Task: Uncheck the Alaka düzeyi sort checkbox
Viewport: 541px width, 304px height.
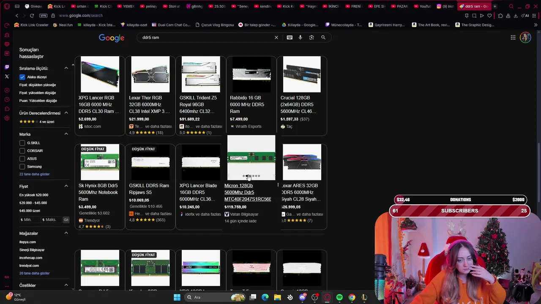Action: (x=22, y=77)
